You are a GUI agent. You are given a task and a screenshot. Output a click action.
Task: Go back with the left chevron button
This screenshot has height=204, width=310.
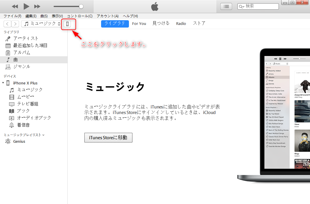[7, 24]
